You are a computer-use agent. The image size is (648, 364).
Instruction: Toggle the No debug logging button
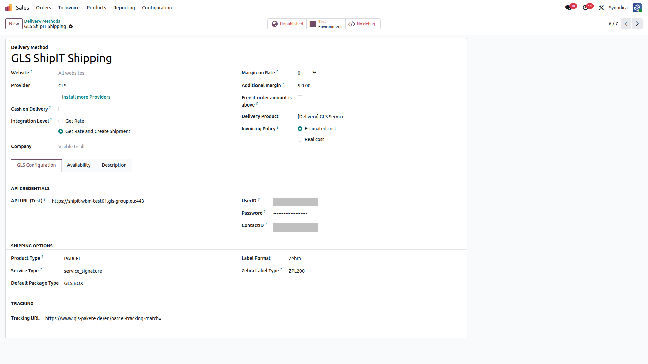point(363,24)
